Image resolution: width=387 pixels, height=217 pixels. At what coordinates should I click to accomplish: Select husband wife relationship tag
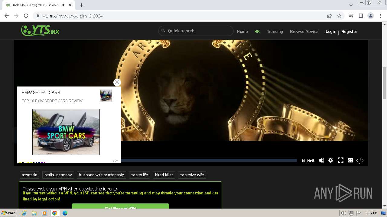coord(102,175)
